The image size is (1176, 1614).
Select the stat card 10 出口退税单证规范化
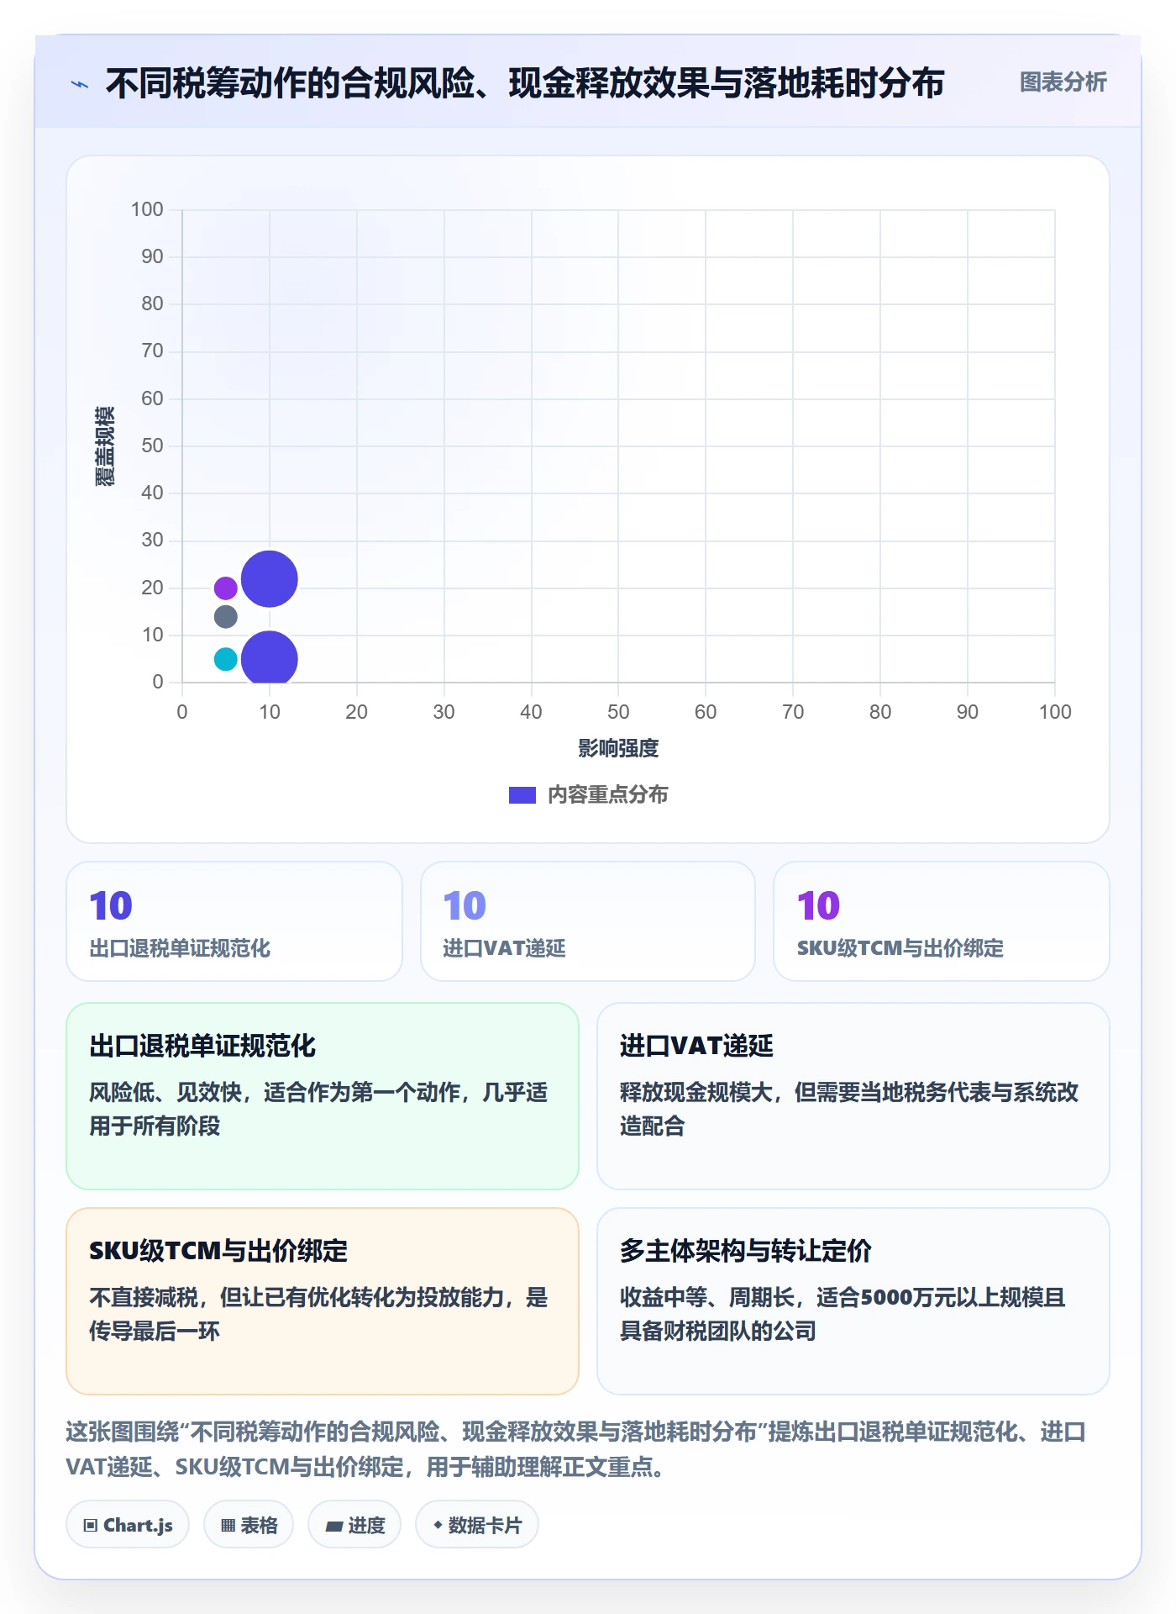234,921
